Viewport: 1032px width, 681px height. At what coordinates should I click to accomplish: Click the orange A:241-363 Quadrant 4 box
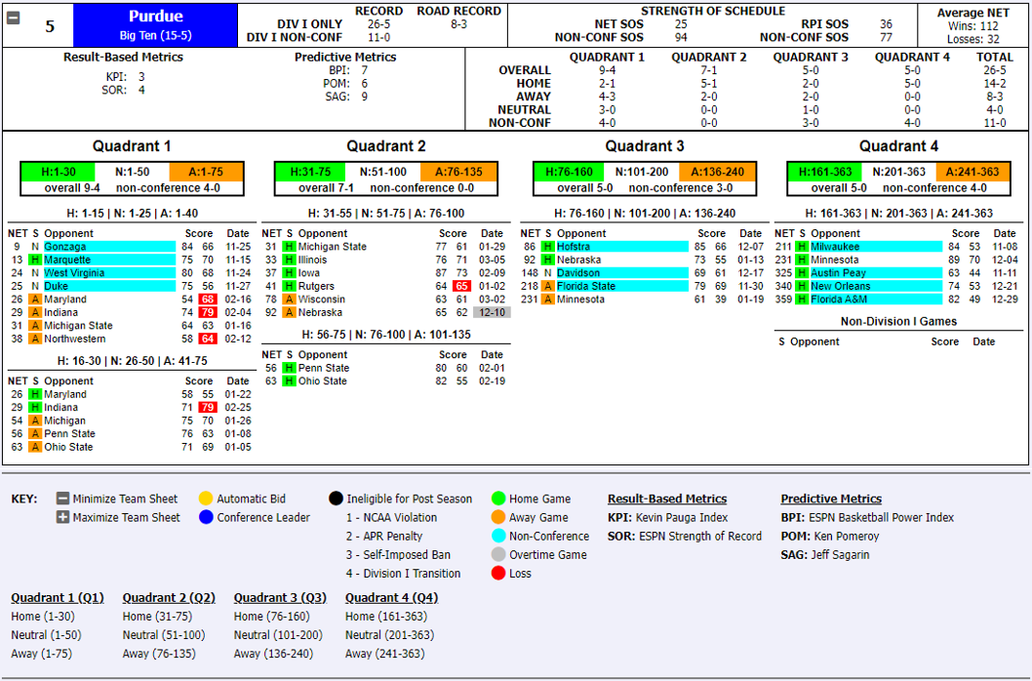point(972,172)
